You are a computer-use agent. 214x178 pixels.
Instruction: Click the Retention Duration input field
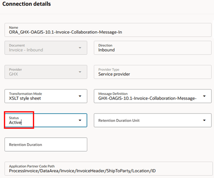pyautogui.click(x=46, y=144)
